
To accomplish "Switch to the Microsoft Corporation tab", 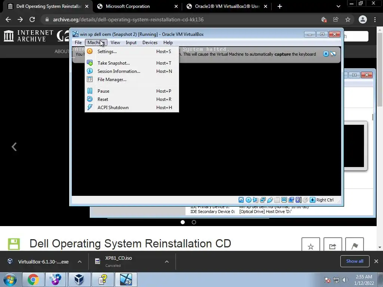I will point(137,6).
